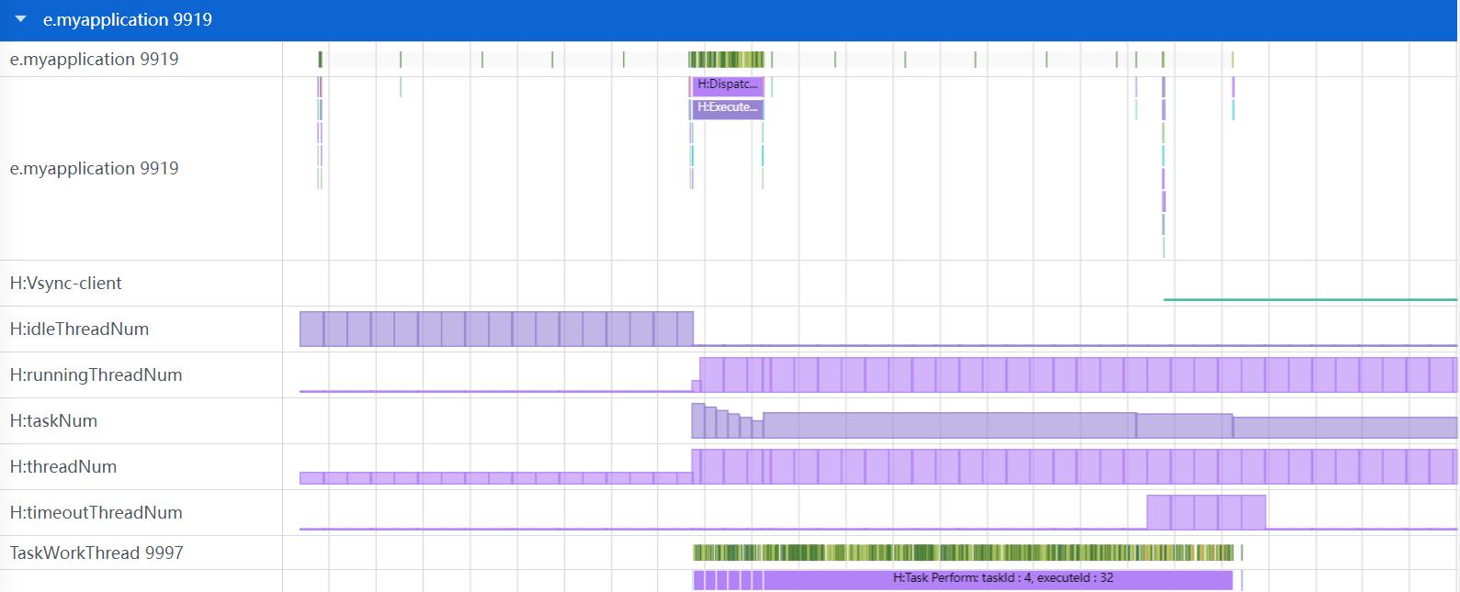Select the H:Dispatc... trace slice
1460x592 pixels.
point(727,85)
